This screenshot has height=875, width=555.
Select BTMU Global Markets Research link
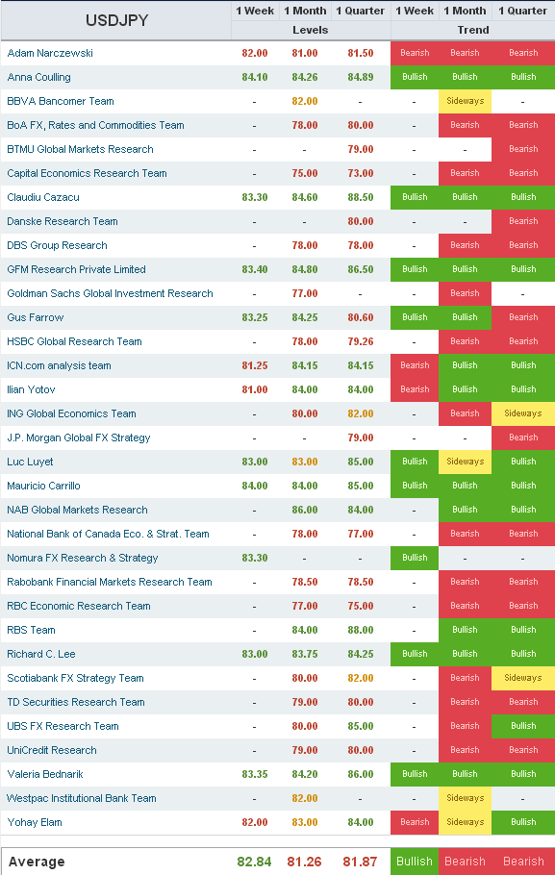[80, 149]
